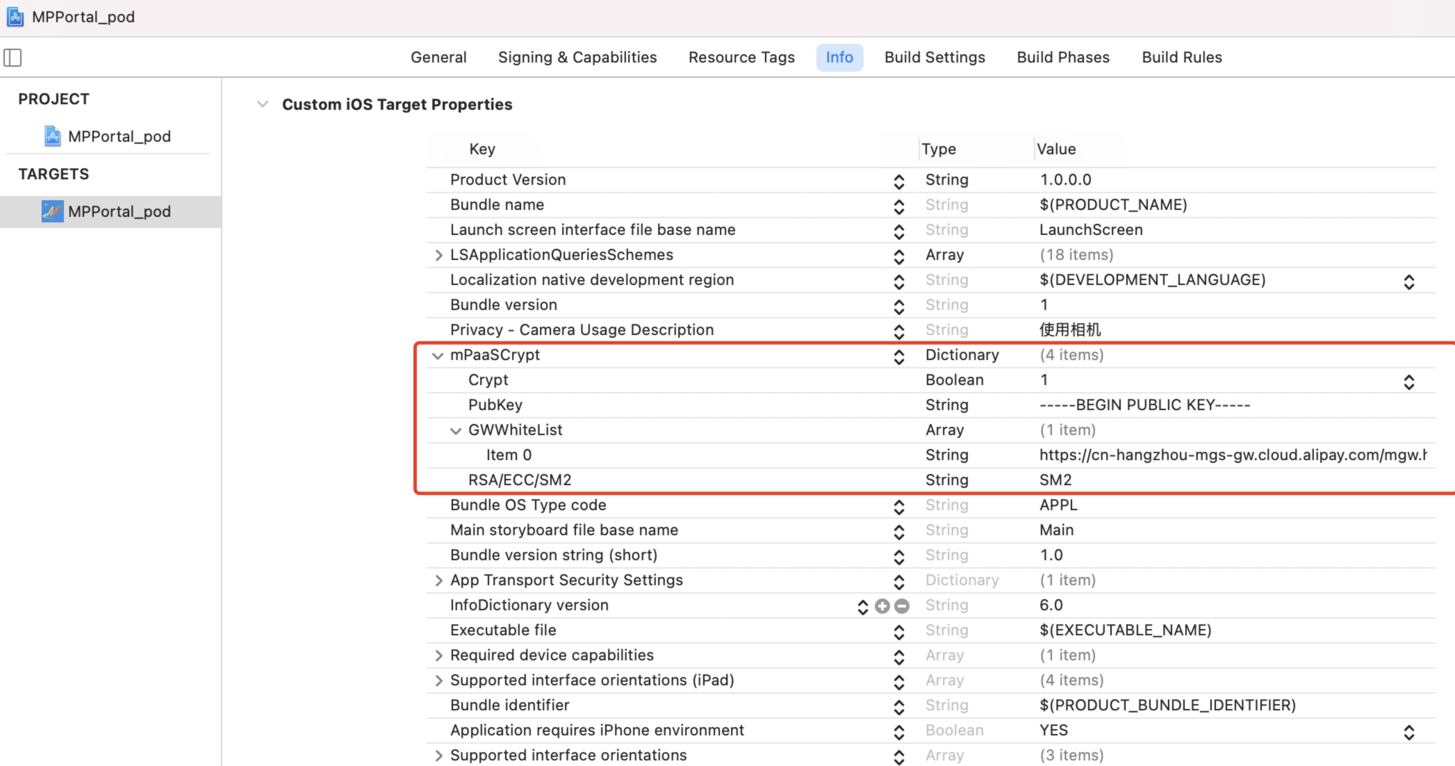Viewport: 1455px width, 766px height.
Task: Click the MPPortal_pod project file icon in title bar
Action: (x=15, y=17)
